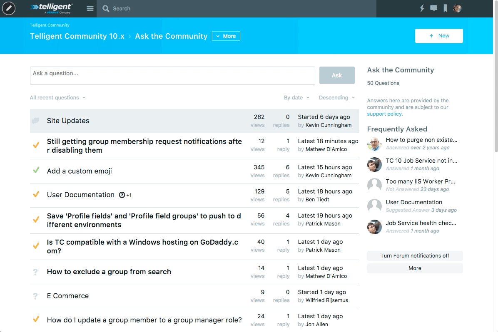Open the conversations chat bubble icon
Image resolution: width=498 pixels, height=332 pixels.
pyautogui.click(x=433, y=8)
